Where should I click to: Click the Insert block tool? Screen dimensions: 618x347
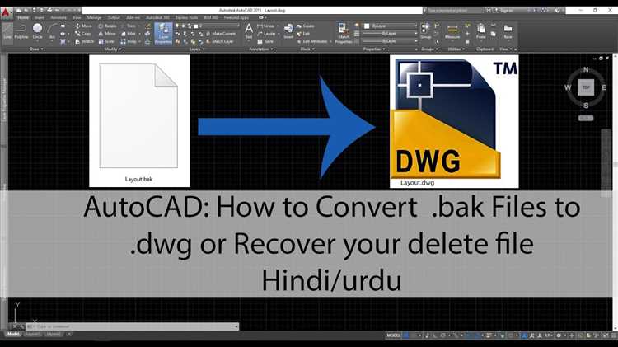tap(288, 30)
